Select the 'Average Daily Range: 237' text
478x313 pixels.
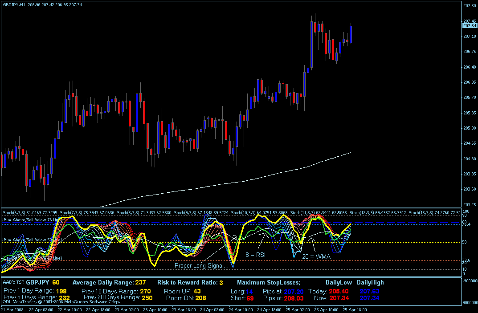click(109, 283)
